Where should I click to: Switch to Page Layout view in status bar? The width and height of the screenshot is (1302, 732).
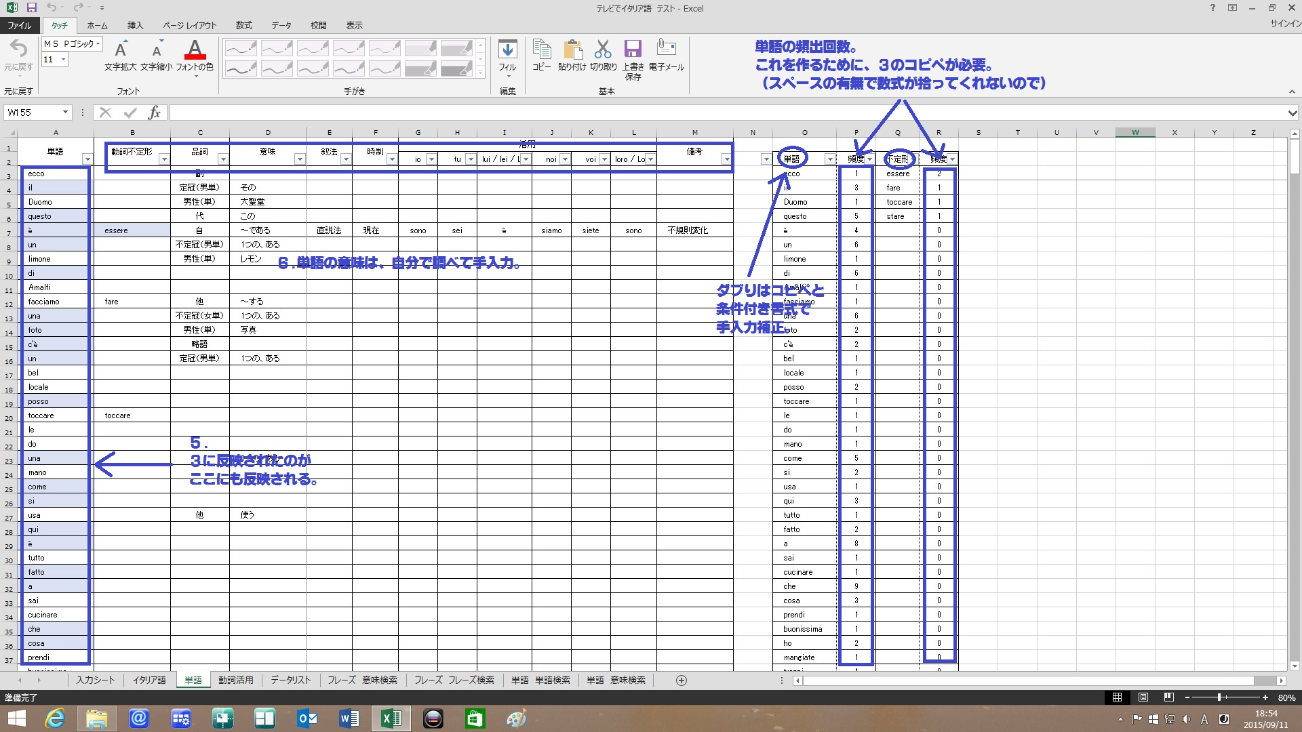click(1143, 697)
